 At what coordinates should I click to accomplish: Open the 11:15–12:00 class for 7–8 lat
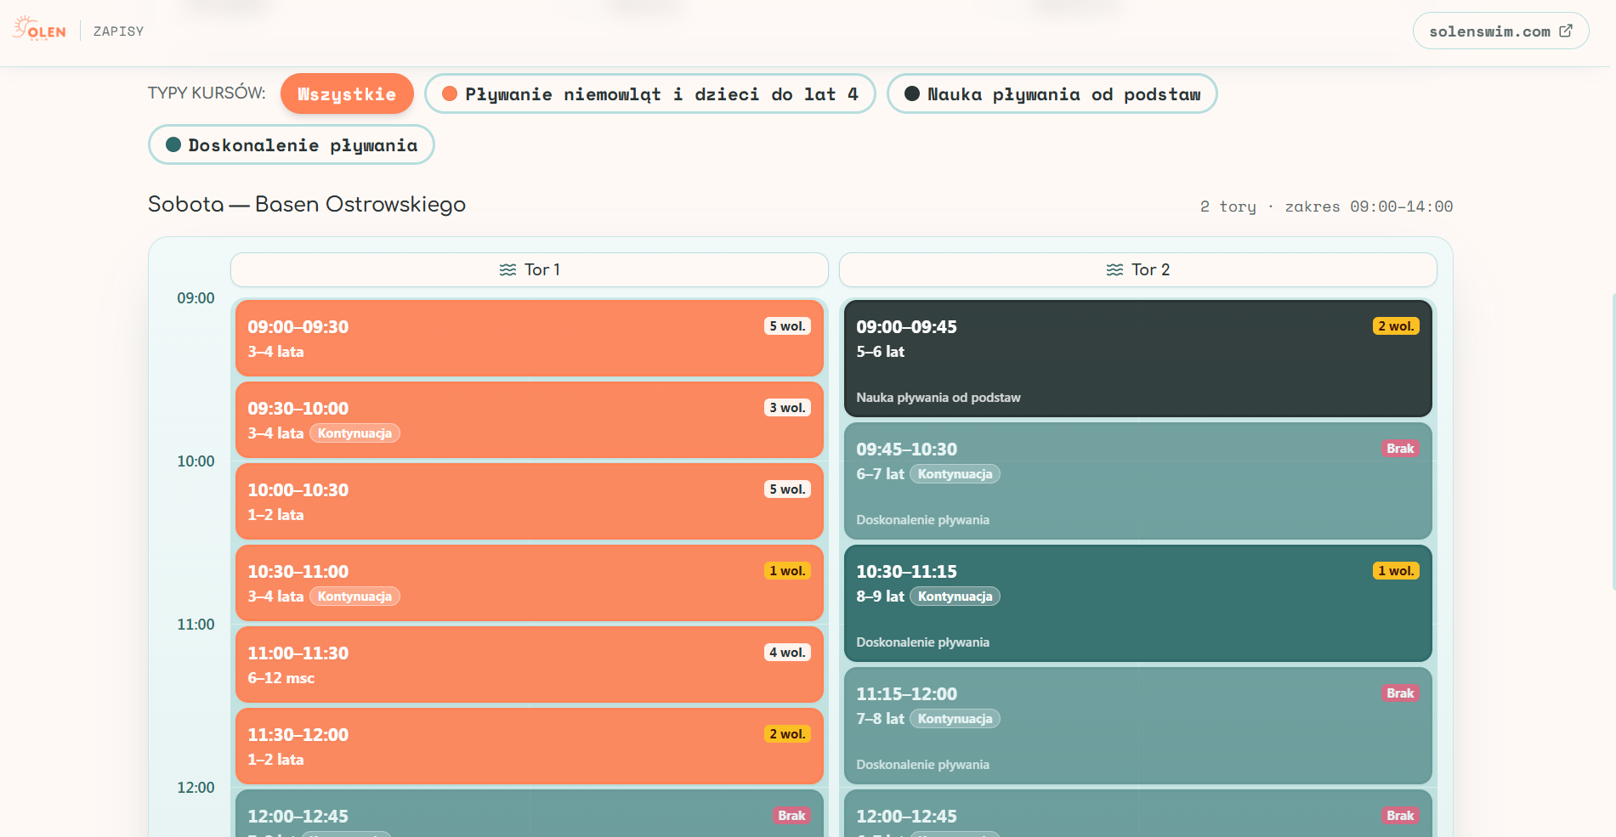click(x=1138, y=725)
